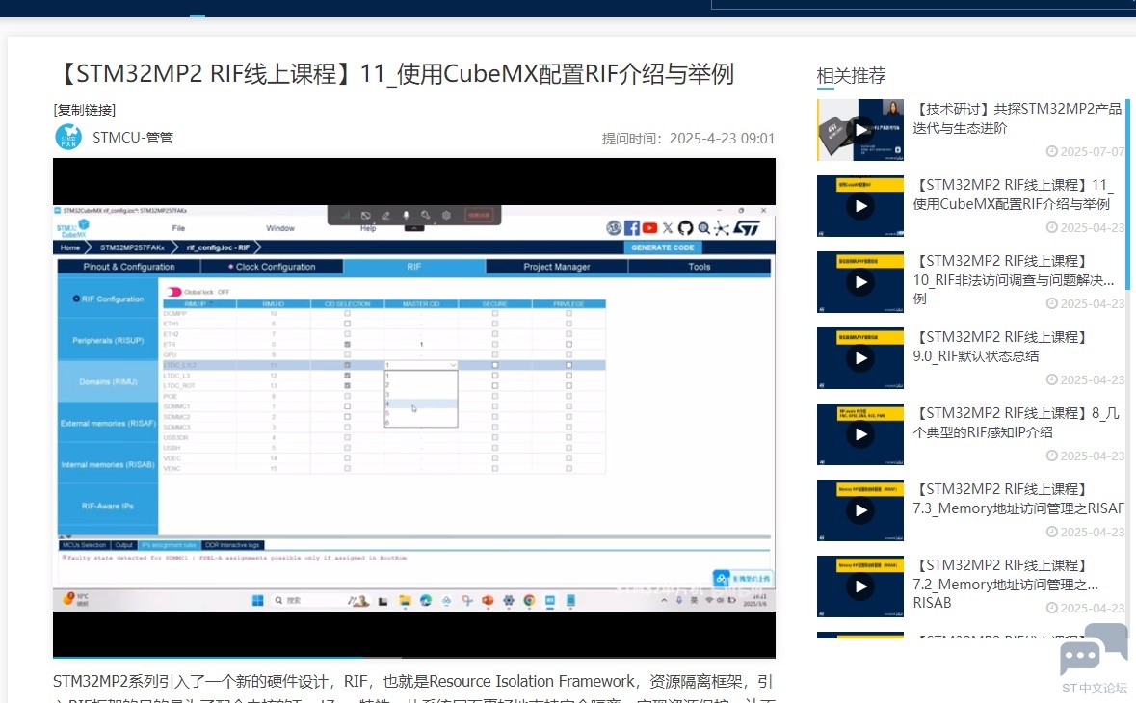Click the GENERATE CODE button
This screenshot has height=703, width=1136.
[662, 247]
